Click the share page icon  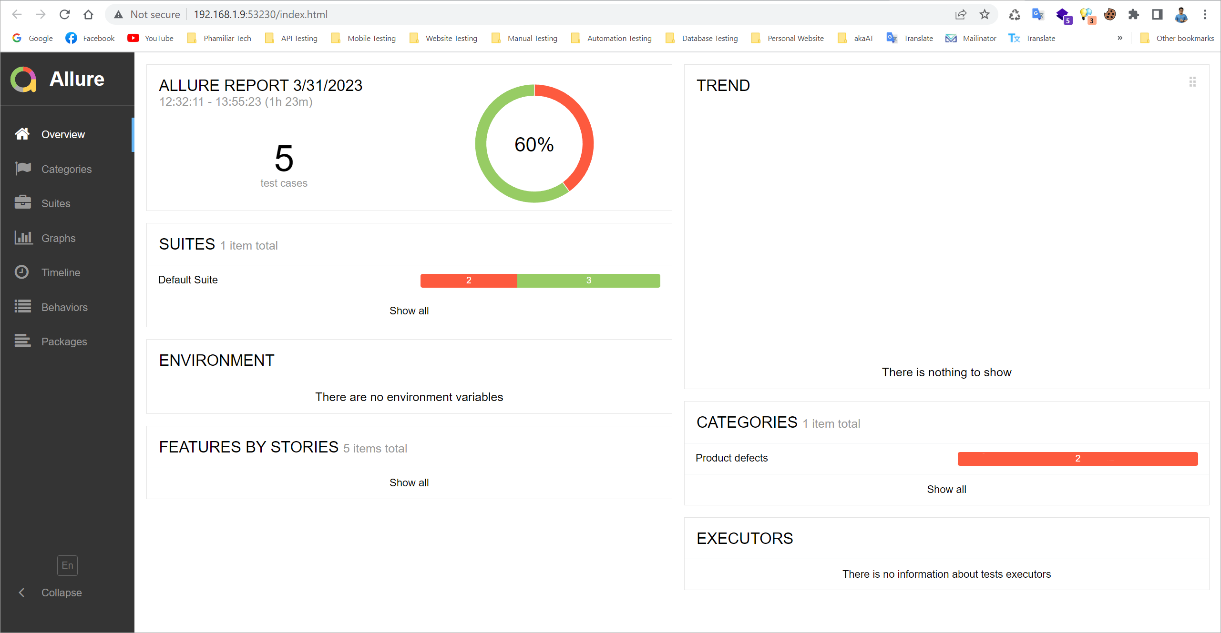coord(961,14)
